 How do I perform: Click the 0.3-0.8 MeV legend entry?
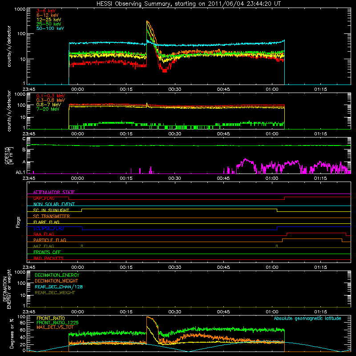51,100
